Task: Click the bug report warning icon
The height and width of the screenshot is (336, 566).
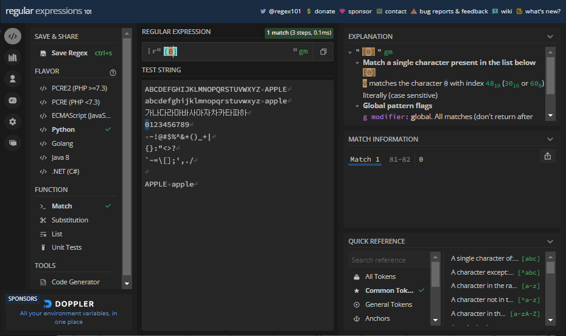Action: tap(414, 11)
